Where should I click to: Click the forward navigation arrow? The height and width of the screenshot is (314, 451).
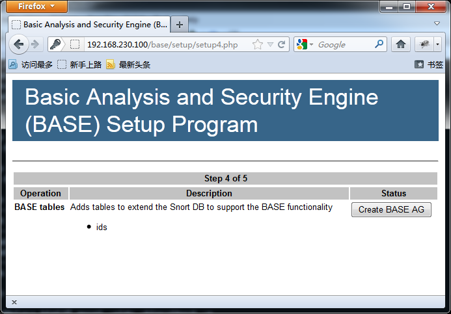coord(35,44)
